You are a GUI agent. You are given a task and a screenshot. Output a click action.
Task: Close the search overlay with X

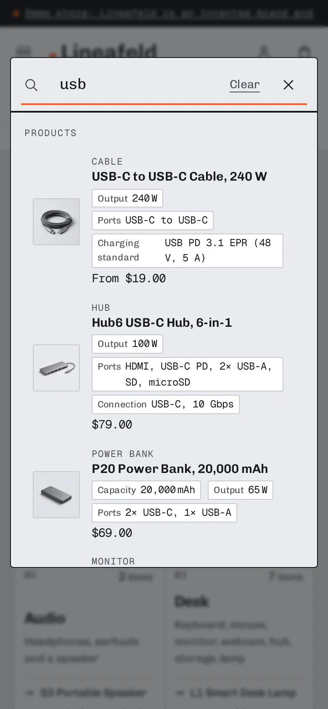click(288, 85)
